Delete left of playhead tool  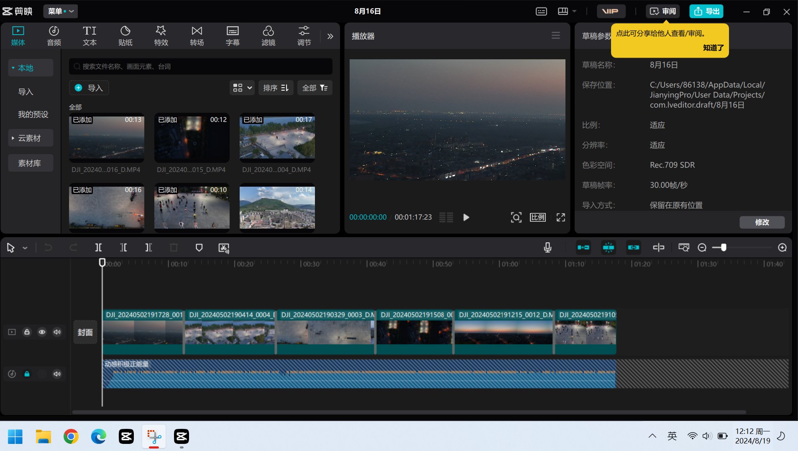(x=123, y=248)
